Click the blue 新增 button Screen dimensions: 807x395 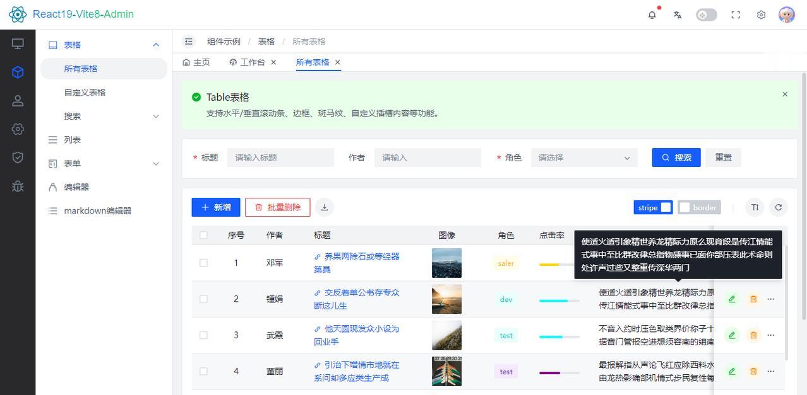pyautogui.click(x=216, y=207)
